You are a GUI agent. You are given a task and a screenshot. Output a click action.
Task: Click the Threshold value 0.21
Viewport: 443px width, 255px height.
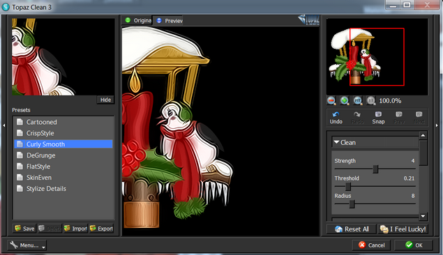tap(409, 178)
